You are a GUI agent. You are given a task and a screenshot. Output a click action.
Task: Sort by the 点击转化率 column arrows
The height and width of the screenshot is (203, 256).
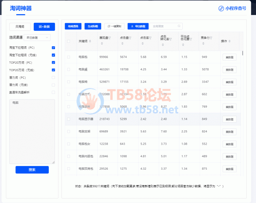(163, 45)
